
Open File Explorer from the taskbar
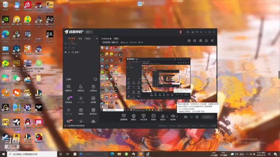119,154
